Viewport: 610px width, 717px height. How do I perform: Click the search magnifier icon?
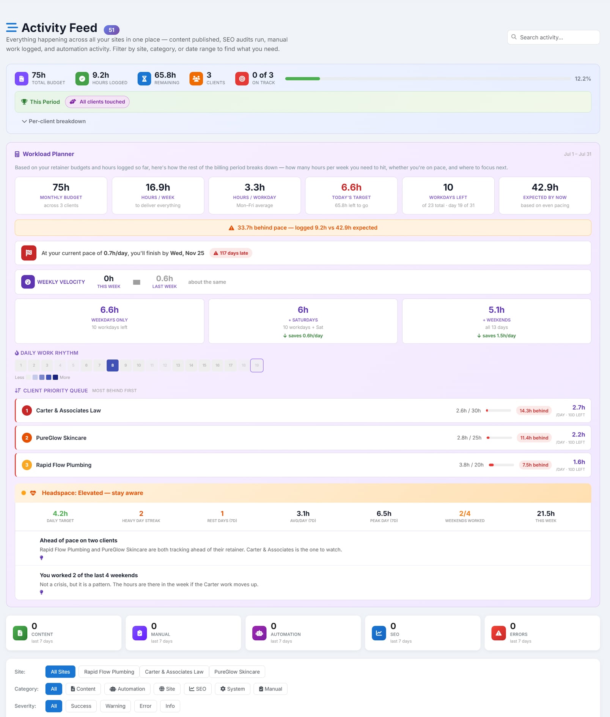coord(514,37)
